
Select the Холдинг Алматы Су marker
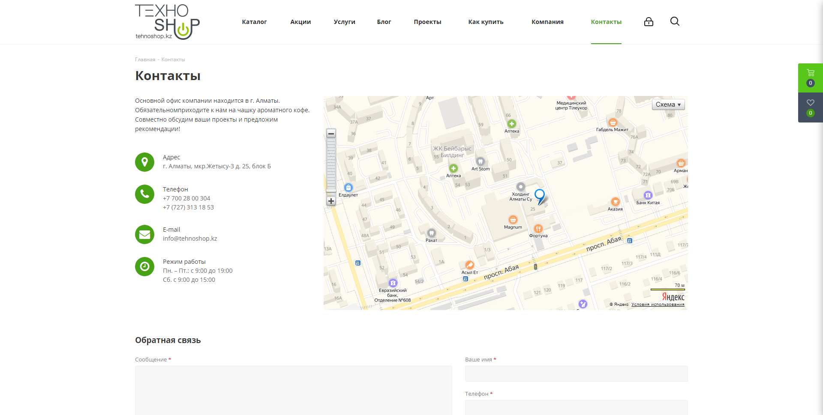[x=520, y=187]
